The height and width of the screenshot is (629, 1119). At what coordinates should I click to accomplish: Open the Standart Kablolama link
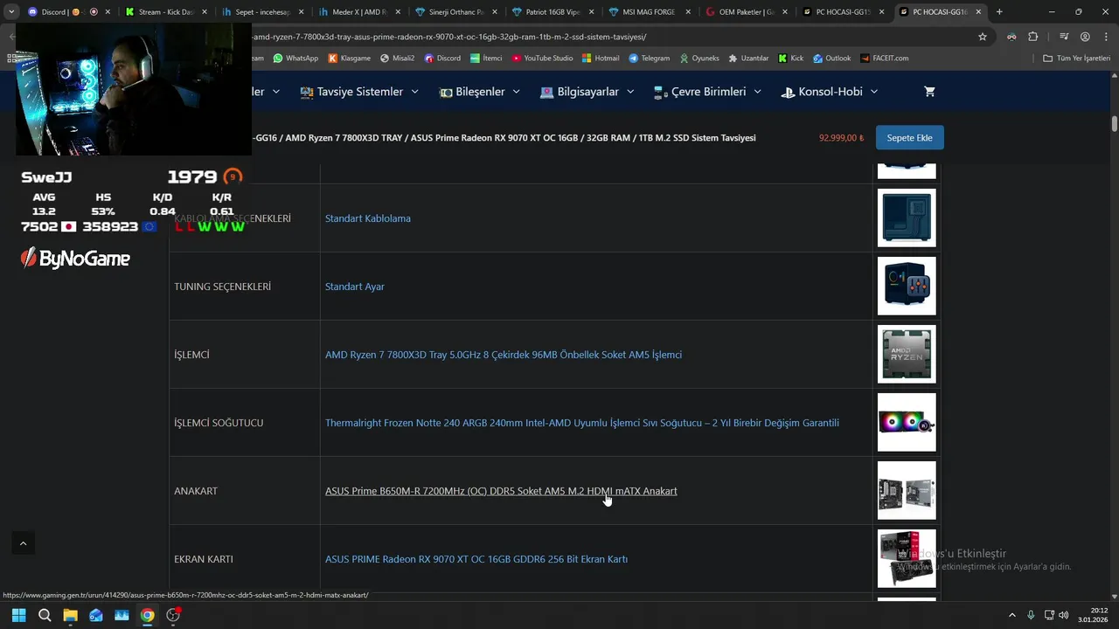point(367,218)
